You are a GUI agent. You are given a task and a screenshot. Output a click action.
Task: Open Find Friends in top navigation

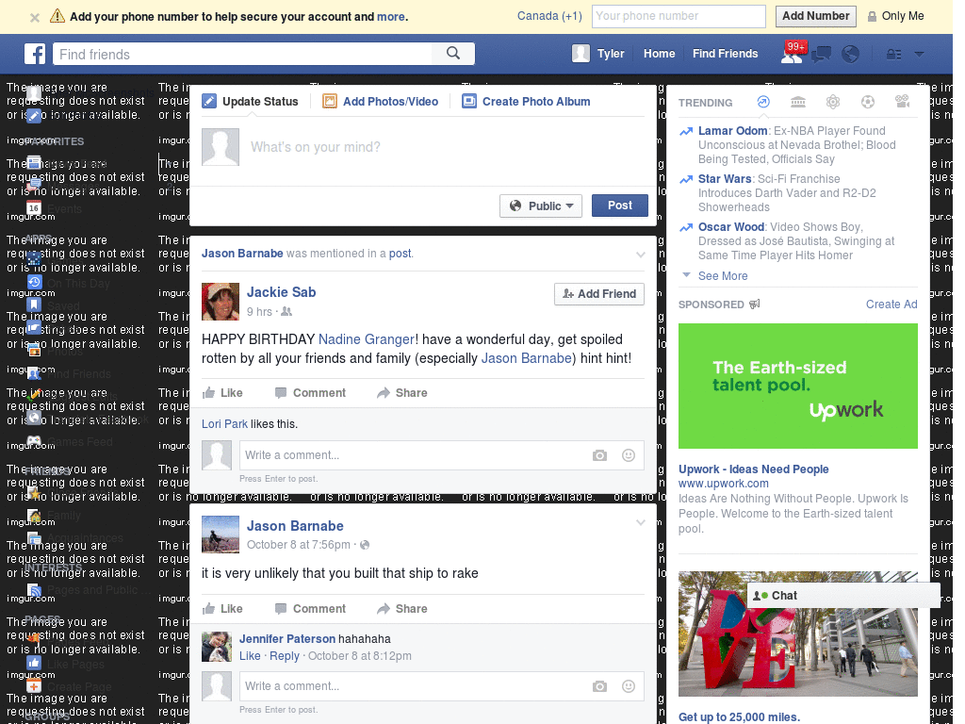pyautogui.click(x=725, y=54)
